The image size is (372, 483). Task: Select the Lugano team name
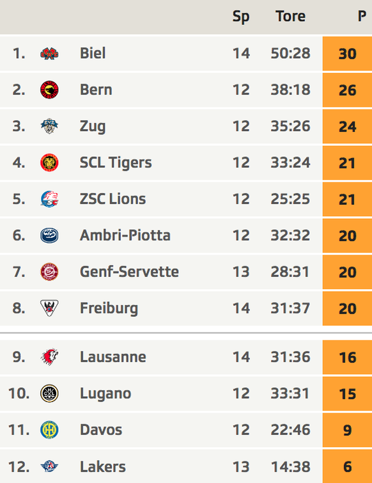[x=105, y=393]
